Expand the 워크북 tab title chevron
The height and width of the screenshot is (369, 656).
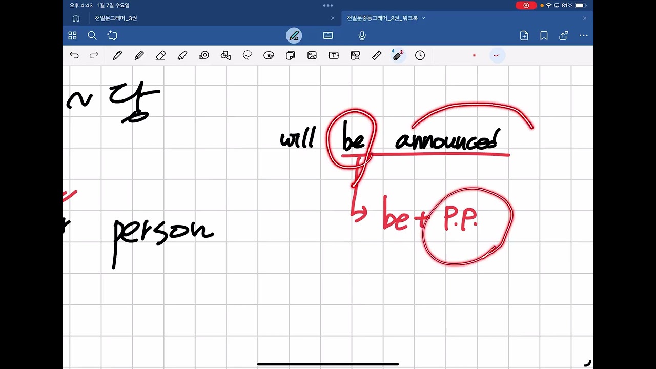[x=424, y=18]
